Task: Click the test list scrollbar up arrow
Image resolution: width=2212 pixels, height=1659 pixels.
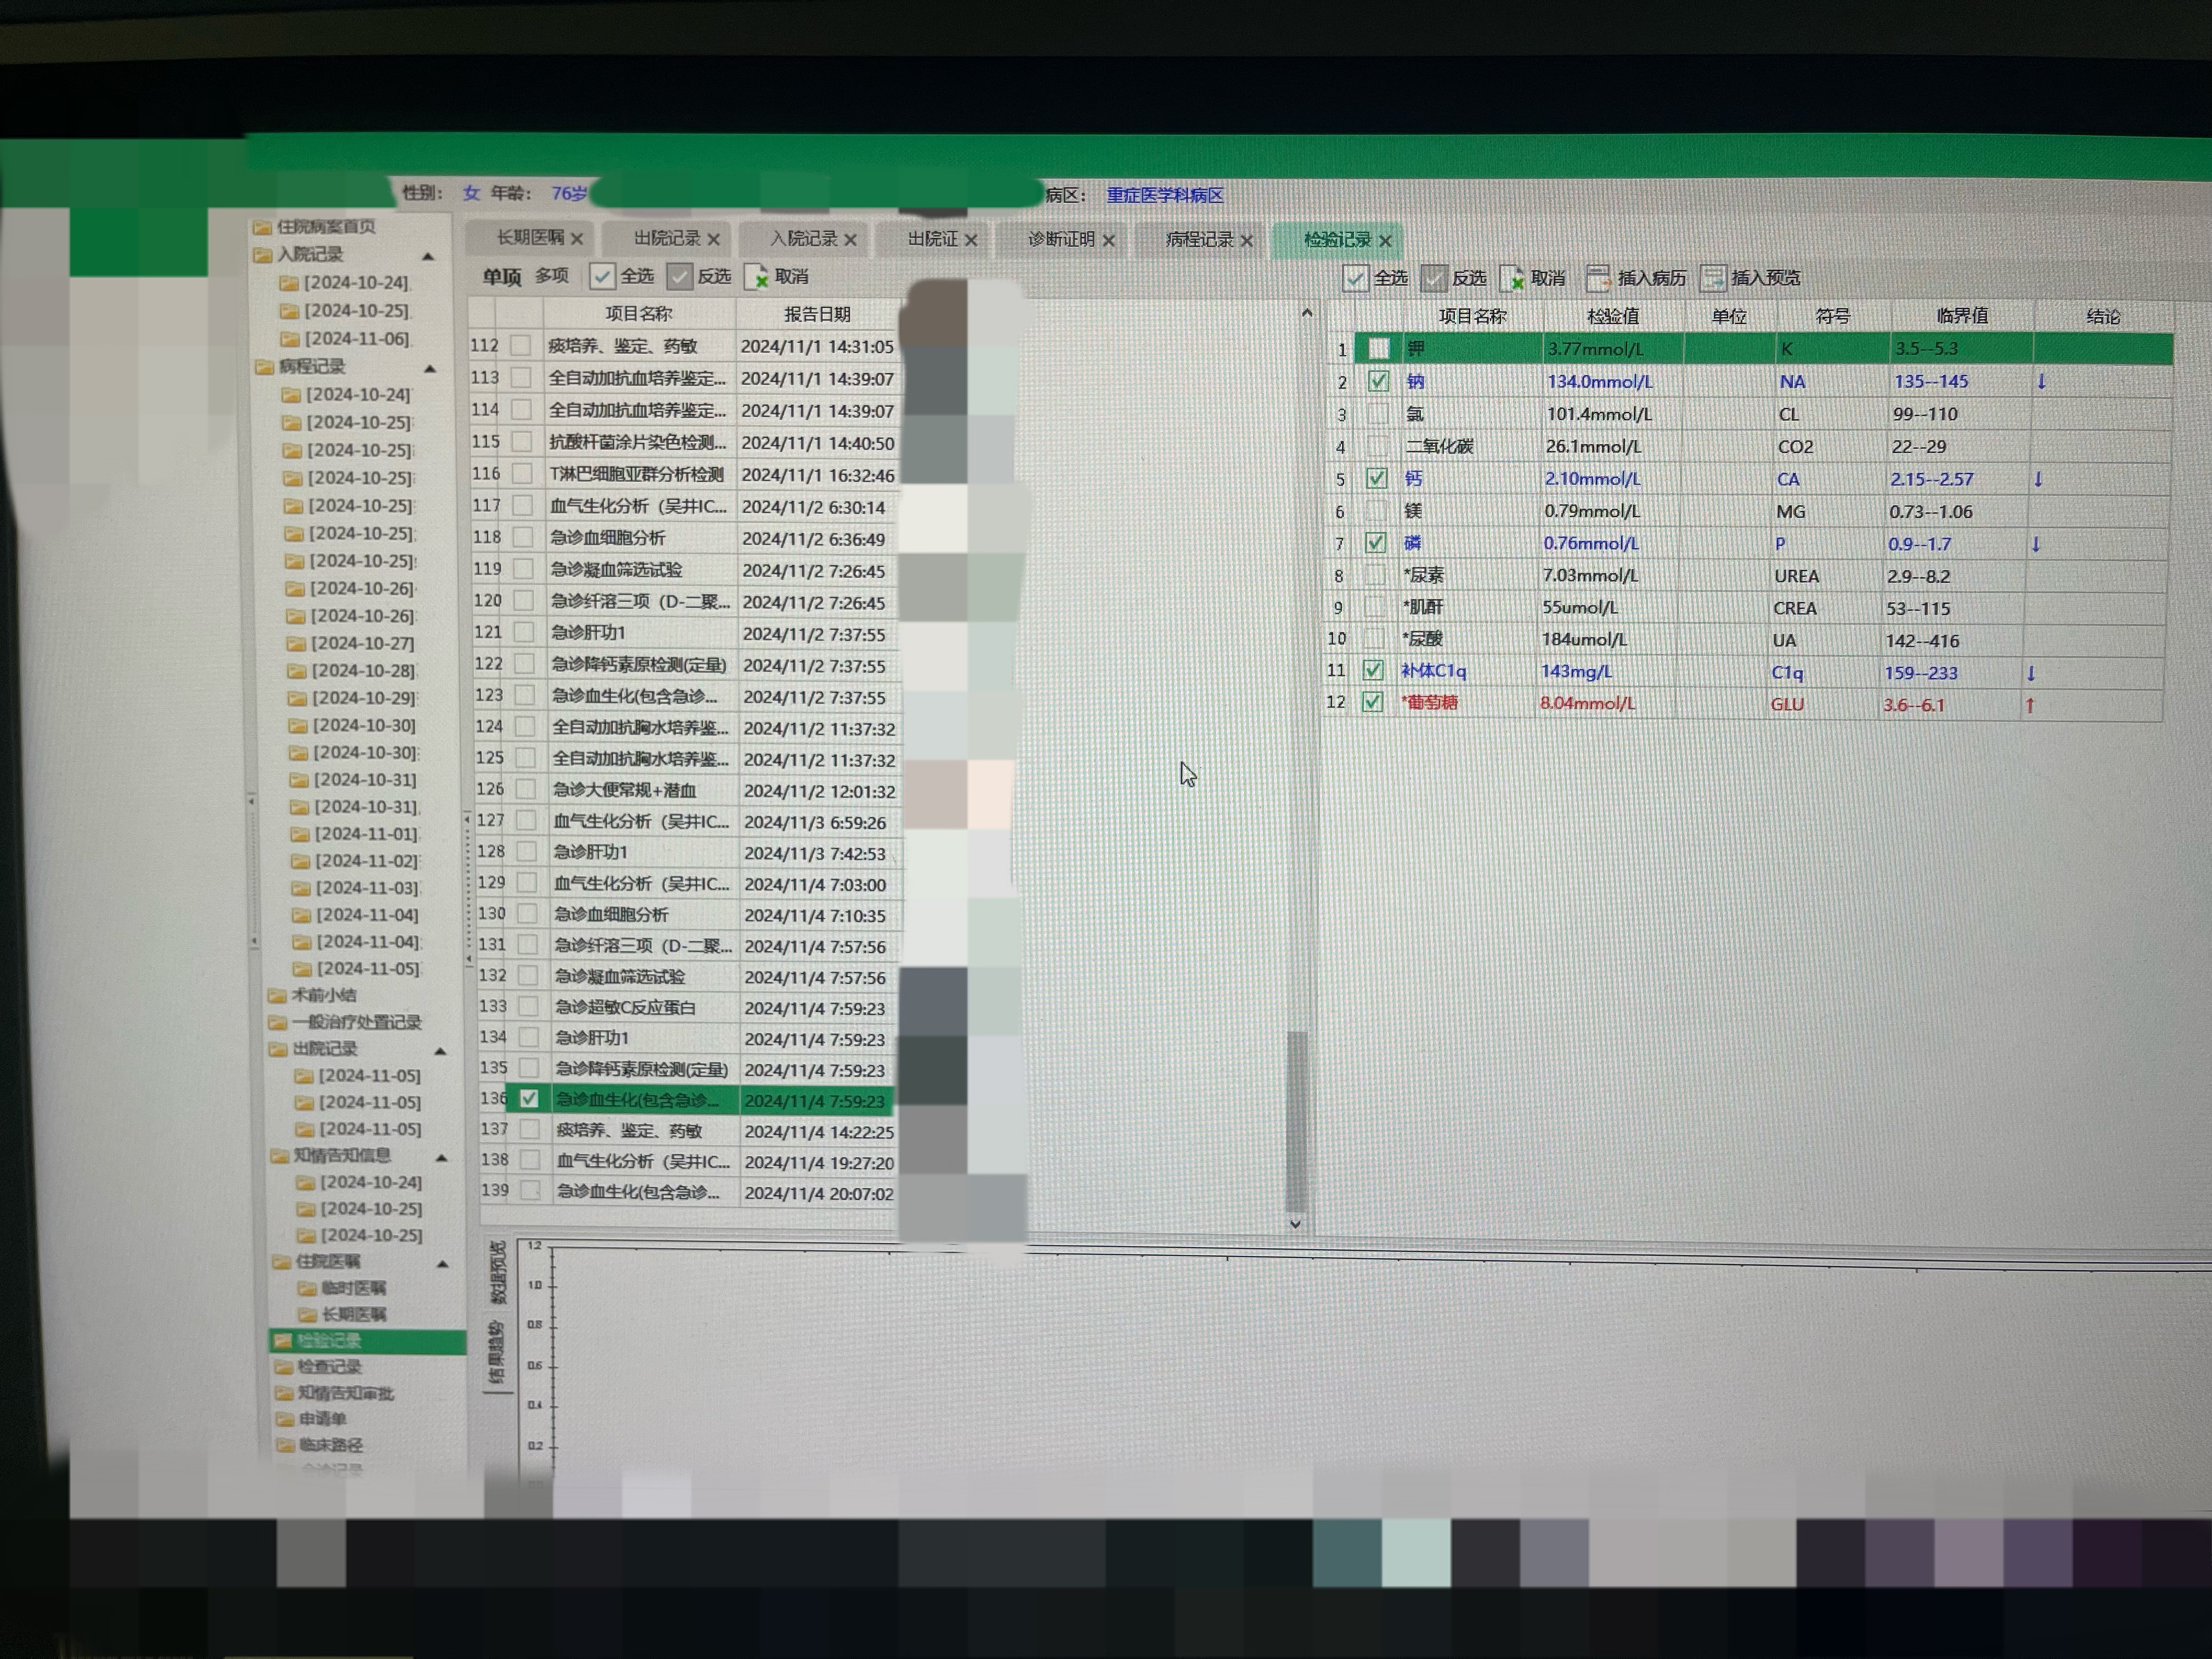Action: tap(1306, 313)
